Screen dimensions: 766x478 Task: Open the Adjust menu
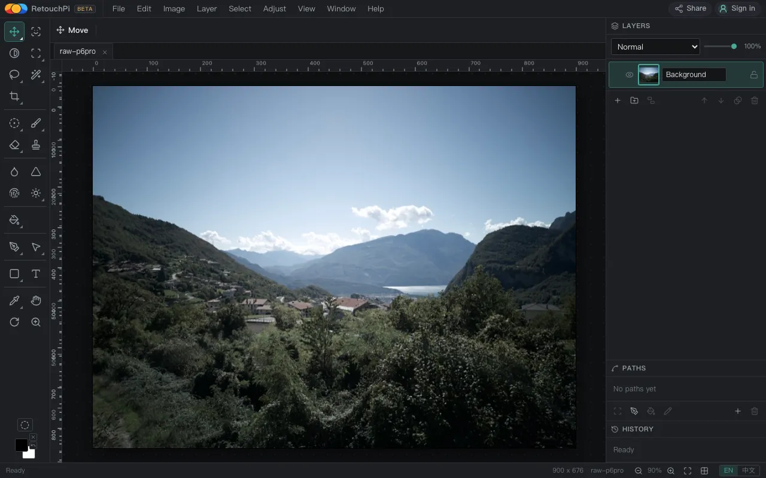pos(275,8)
